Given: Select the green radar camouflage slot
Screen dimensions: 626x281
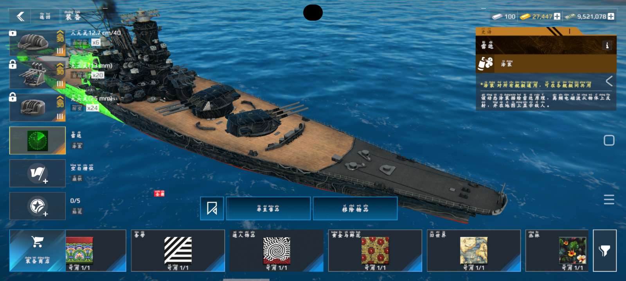Looking at the screenshot, I should pyautogui.click(x=38, y=140).
